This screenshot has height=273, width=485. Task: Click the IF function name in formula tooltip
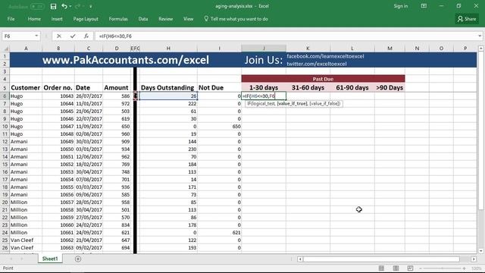coord(249,104)
